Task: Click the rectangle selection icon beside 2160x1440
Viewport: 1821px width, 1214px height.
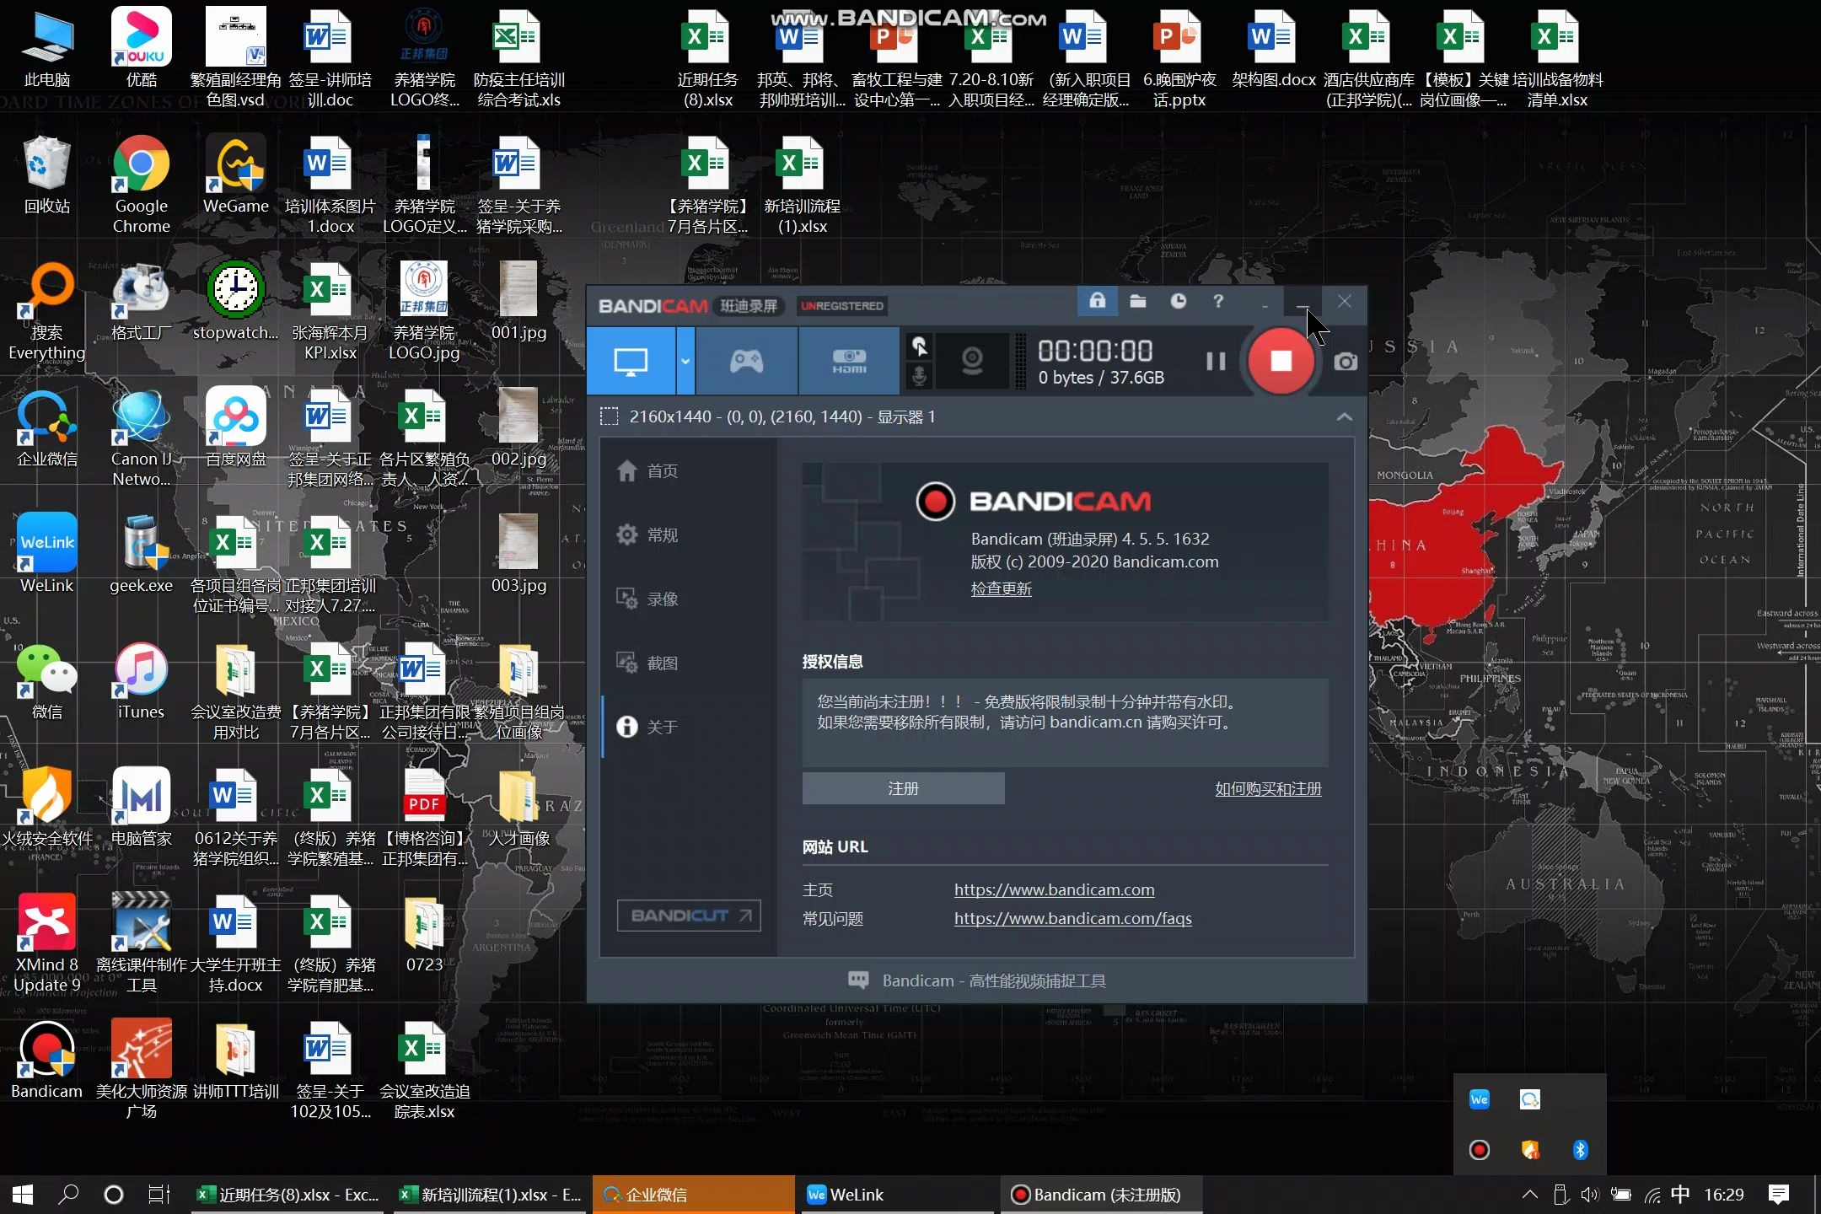Action: point(610,416)
